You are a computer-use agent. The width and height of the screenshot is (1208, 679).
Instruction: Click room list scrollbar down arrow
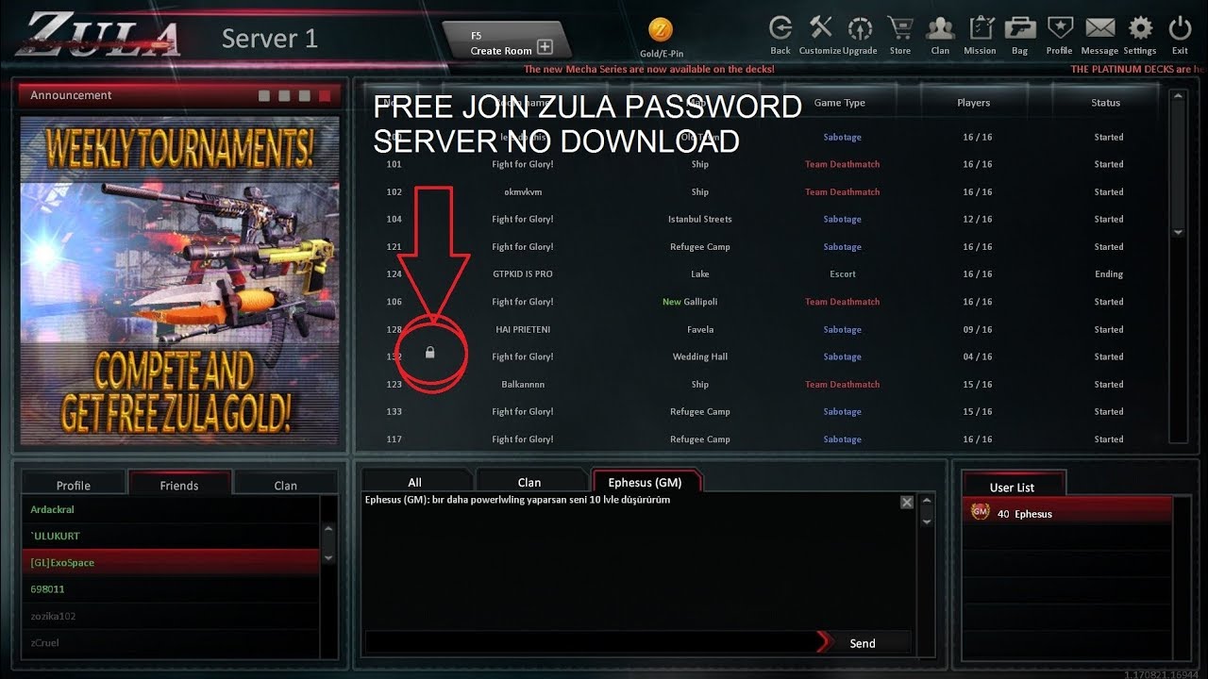[x=1177, y=232]
